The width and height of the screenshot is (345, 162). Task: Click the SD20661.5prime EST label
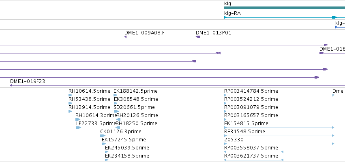click(x=134, y=107)
